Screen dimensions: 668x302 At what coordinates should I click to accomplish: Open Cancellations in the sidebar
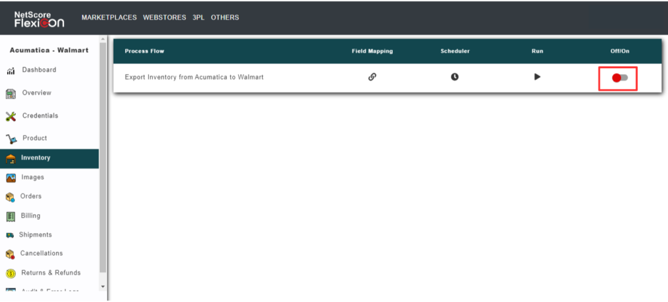(41, 254)
